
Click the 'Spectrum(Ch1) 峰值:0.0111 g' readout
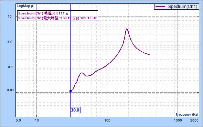pyautogui.click(x=43, y=13)
